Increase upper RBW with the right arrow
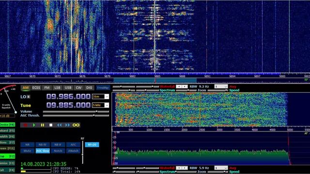The width and height of the screenshot is (310, 174). point(185,87)
